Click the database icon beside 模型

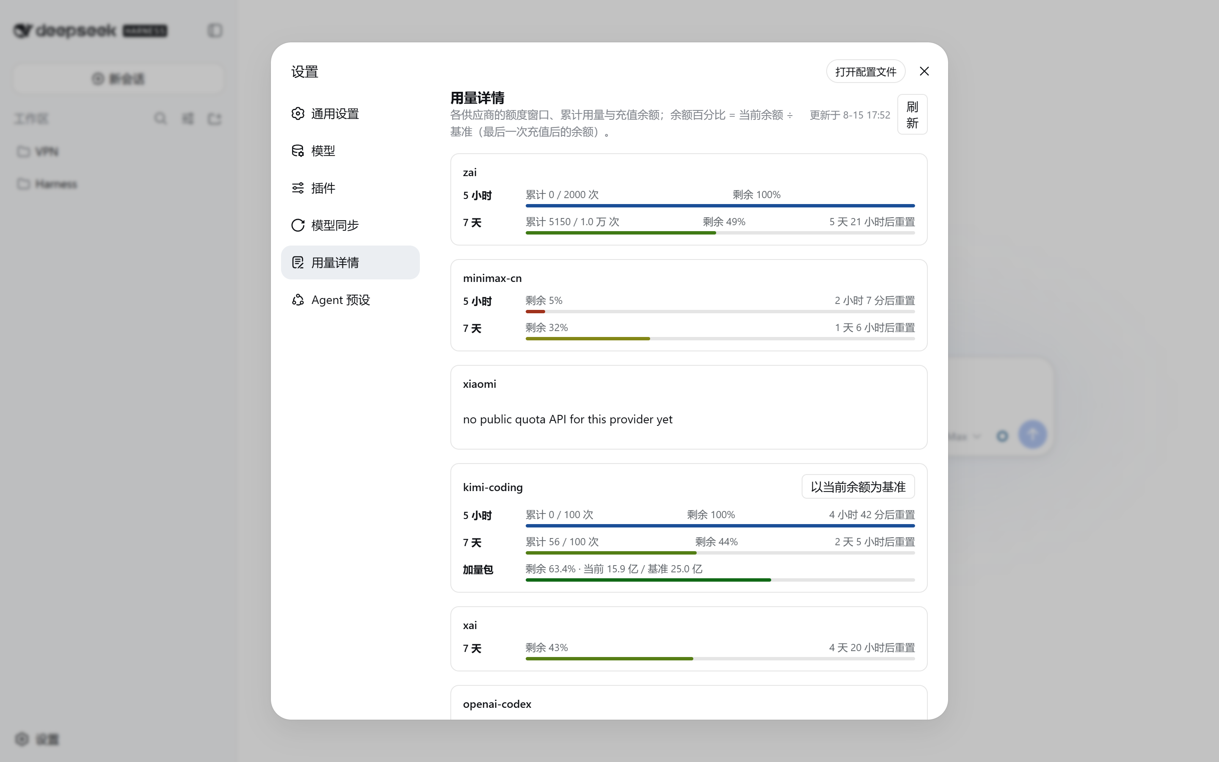pos(298,151)
